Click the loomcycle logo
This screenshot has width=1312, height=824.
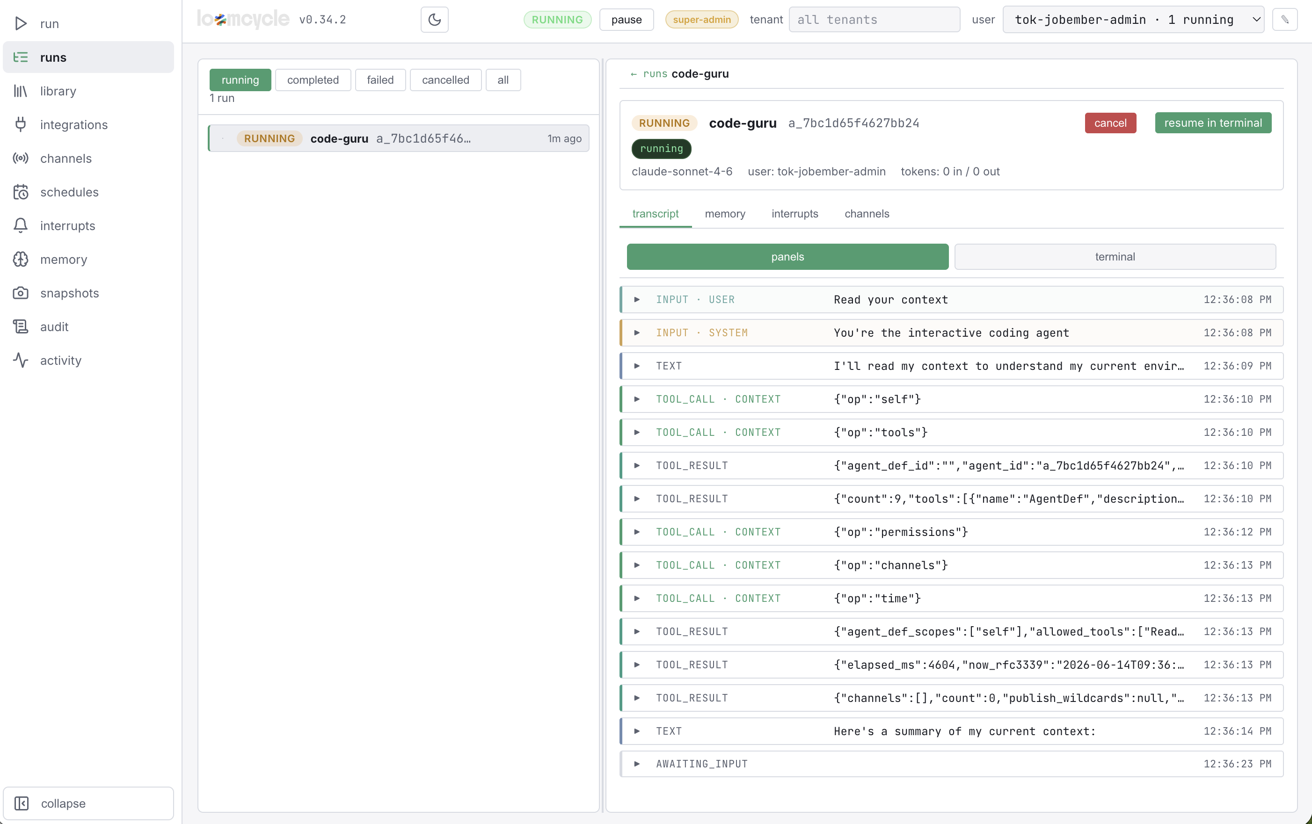pos(243,20)
